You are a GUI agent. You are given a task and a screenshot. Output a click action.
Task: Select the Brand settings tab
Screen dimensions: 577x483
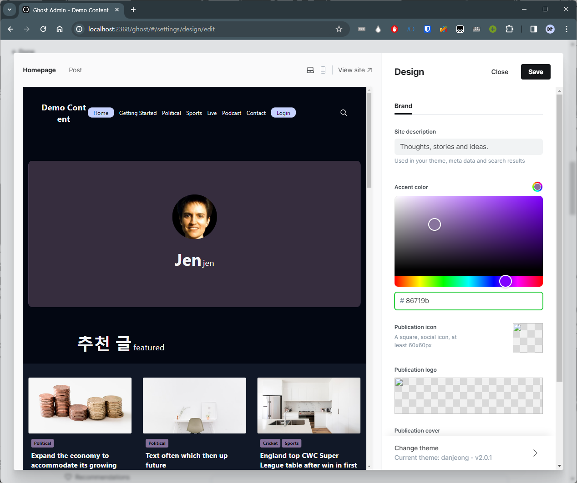(x=403, y=106)
